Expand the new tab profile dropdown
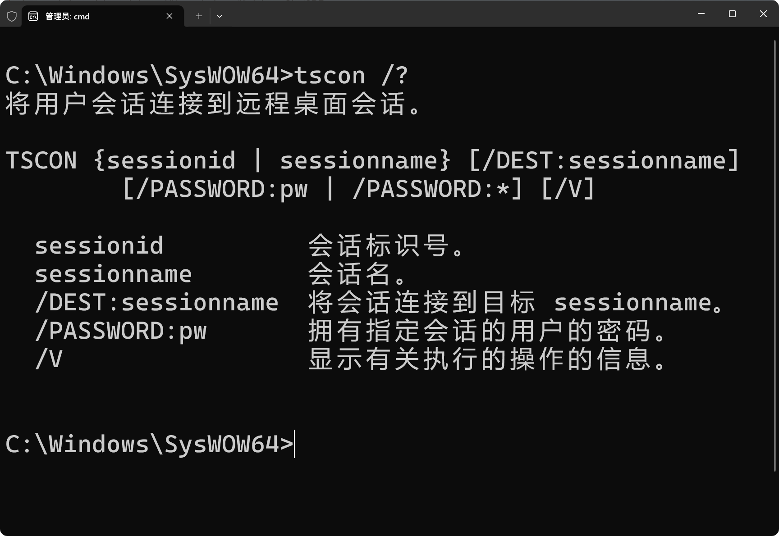Image resolution: width=779 pixels, height=536 pixels. click(x=220, y=16)
